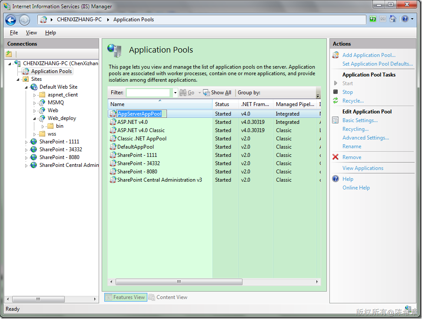Click the Help question mark toolbar icon
The image size is (422, 319).
click(404, 19)
